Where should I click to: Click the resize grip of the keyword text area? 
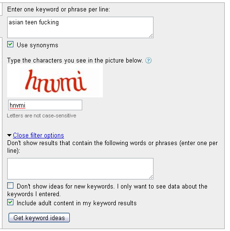click(151, 36)
